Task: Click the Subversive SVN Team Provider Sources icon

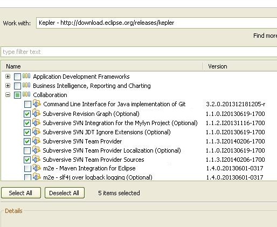Action: pyautogui.click(x=37, y=159)
